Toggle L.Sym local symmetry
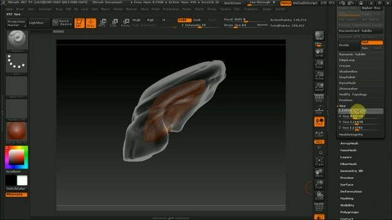Image resolution: width=392 pixels, height=220 pixels. tap(319, 134)
